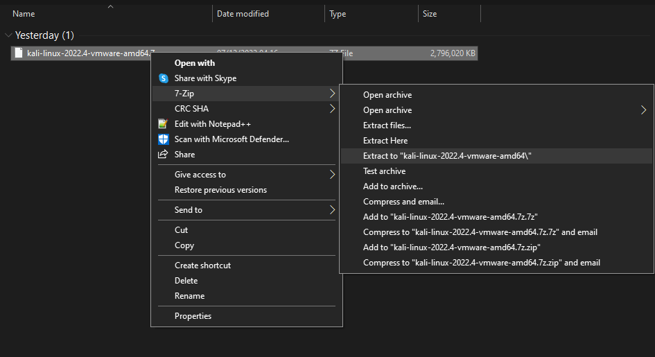Click the kali-linux file icon
This screenshot has width=655, height=357.
(x=19, y=53)
